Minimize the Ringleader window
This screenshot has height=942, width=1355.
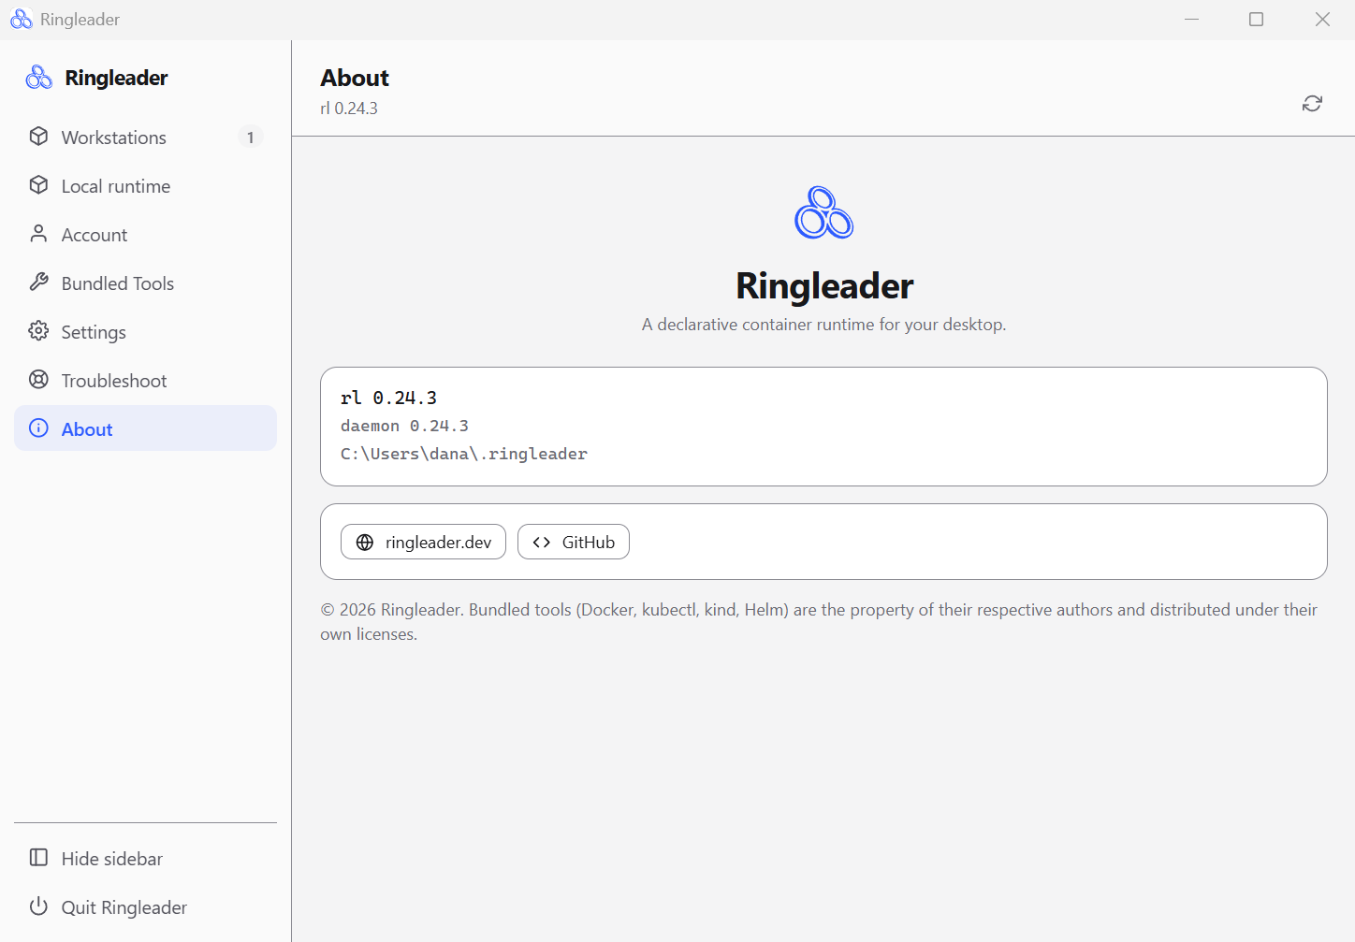click(1191, 20)
